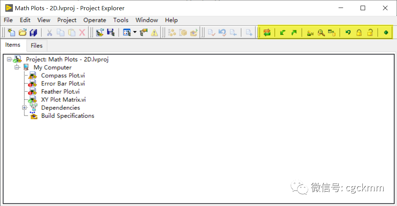The width and height of the screenshot is (397, 206).
Task: Click the green revert arrow icon
Action: [348, 32]
